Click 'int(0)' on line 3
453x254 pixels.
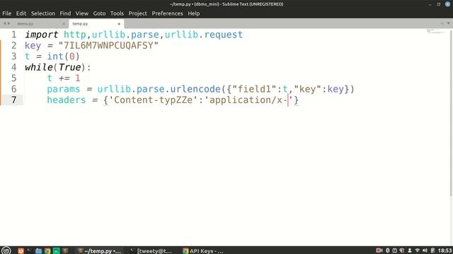(x=63, y=56)
